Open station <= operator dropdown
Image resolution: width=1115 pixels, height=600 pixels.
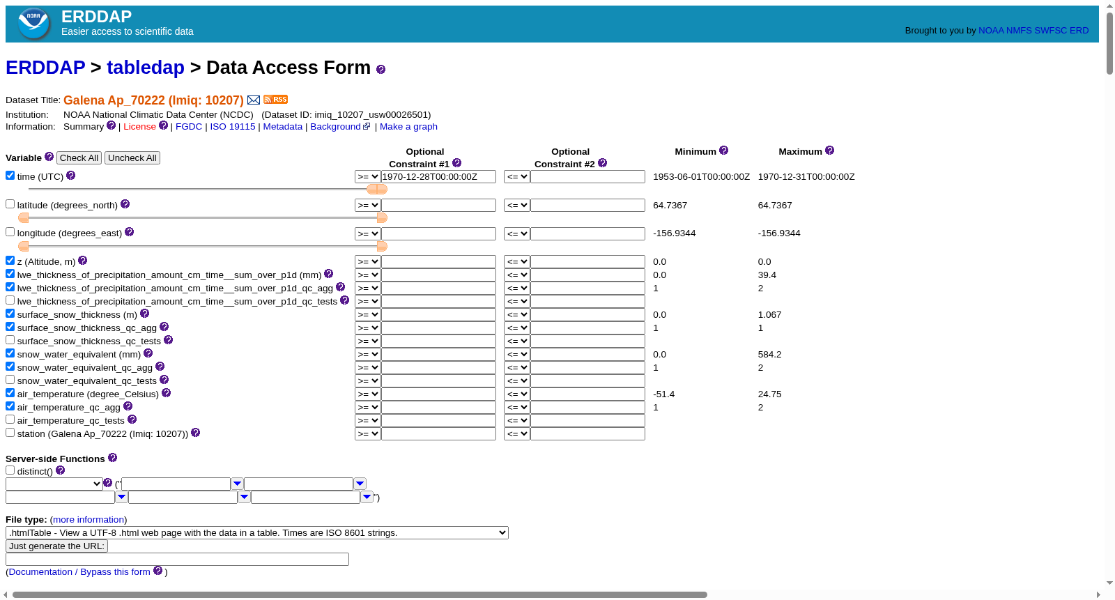pyautogui.click(x=516, y=434)
